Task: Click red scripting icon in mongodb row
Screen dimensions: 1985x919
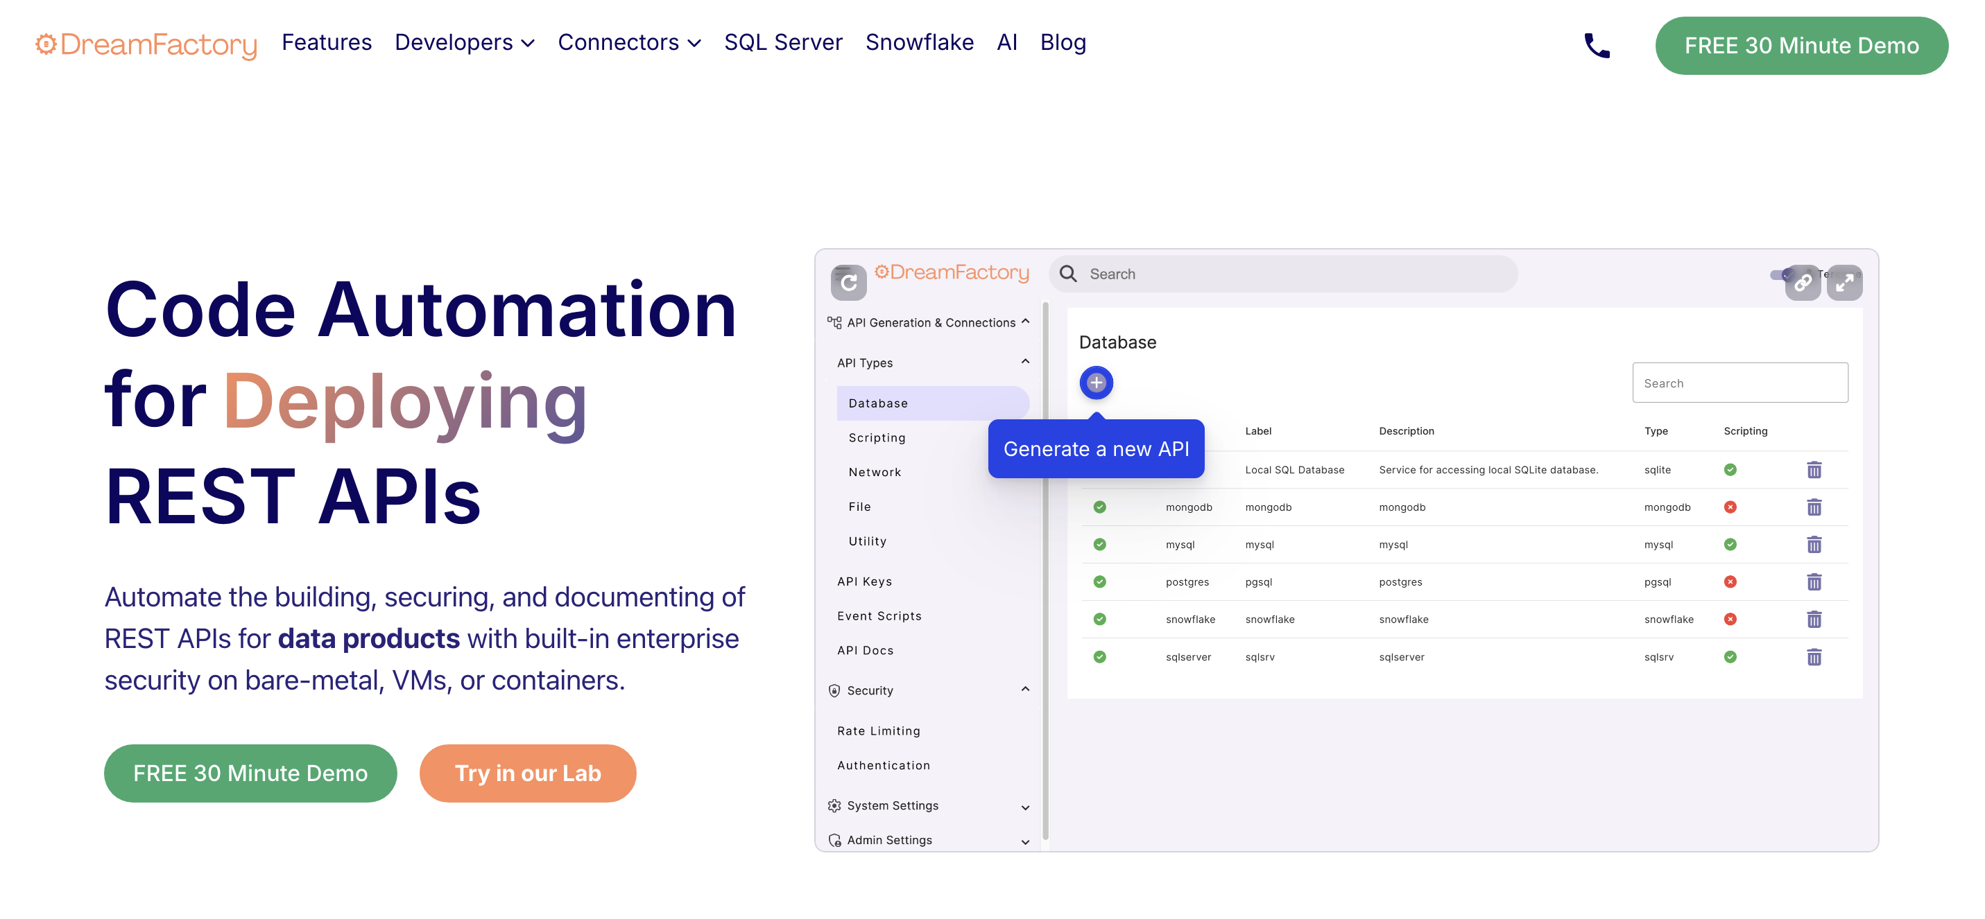Action: [1730, 507]
